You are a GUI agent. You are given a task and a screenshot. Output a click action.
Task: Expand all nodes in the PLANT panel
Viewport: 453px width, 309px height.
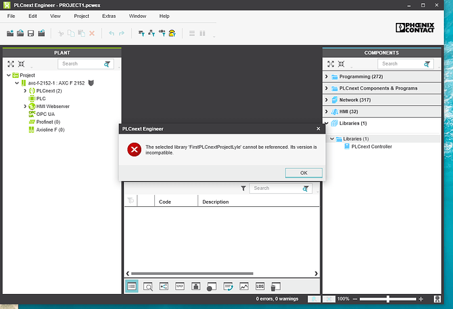[11, 64]
